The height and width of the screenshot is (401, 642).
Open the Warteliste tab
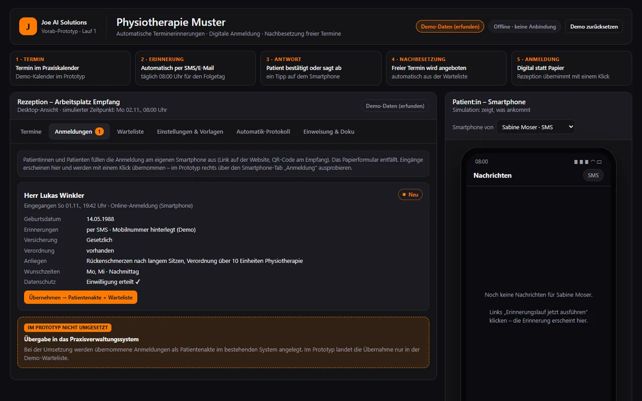[x=130, y=131]
